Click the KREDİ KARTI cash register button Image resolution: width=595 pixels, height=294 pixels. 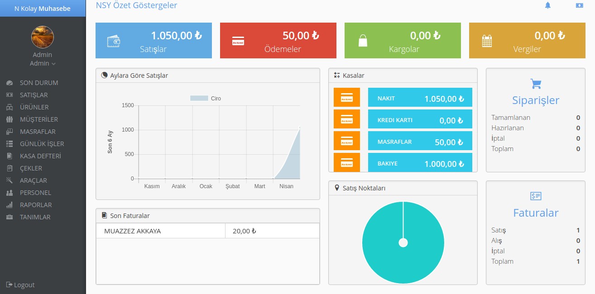420,120
